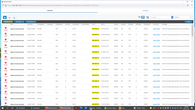195x110 pixels.
Task: Expand Timer filter dropdown
Action: click(x=31, y=22)
